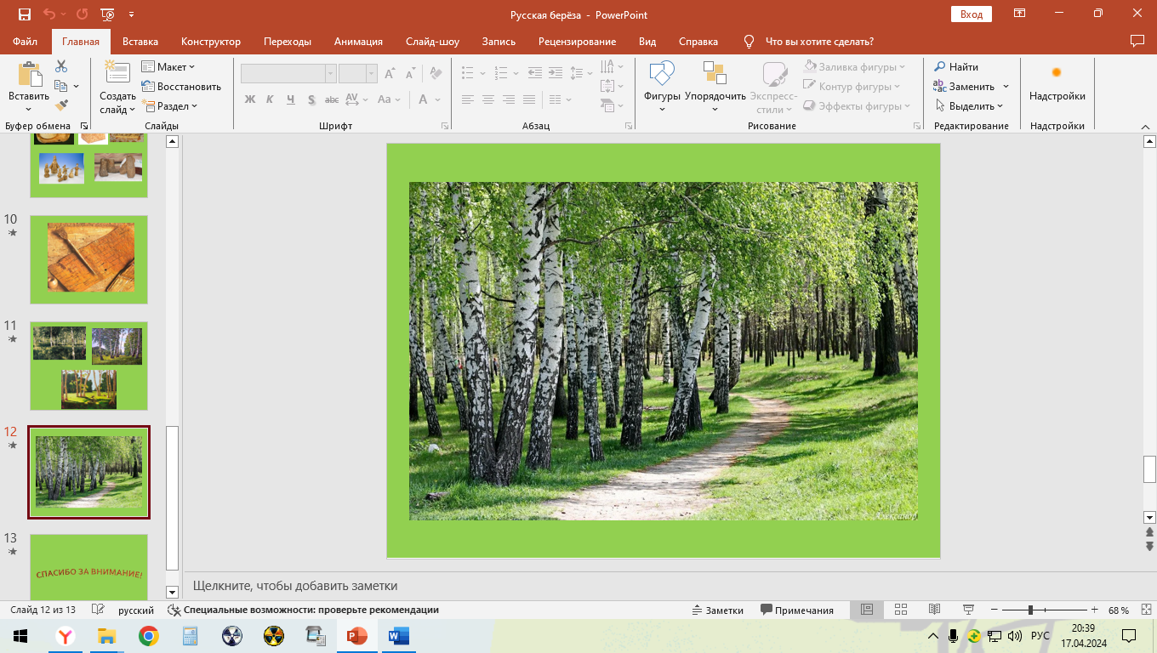Switch to slide sorter view icon
Viewport: 1157px width, 653px height.
[901, 610]
